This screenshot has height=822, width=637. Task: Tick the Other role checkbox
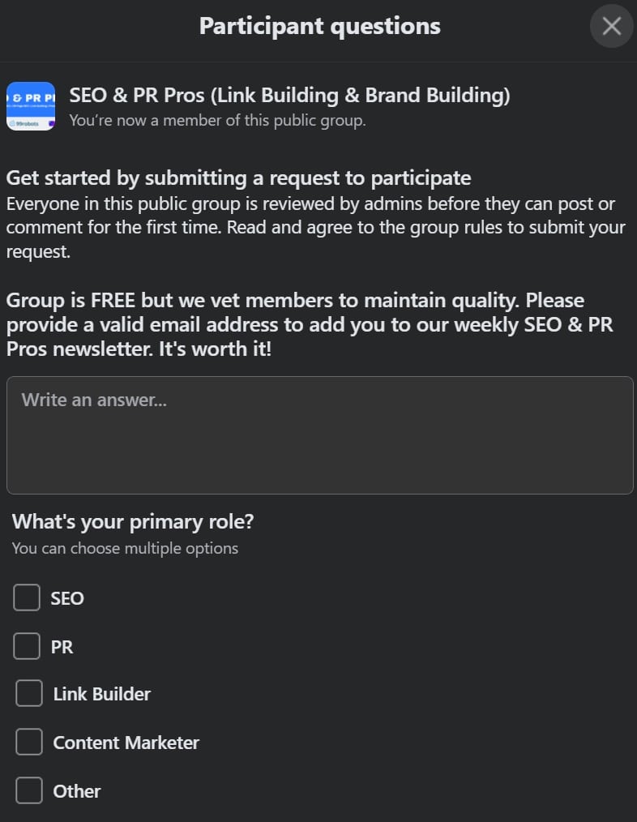coord(28,790)
